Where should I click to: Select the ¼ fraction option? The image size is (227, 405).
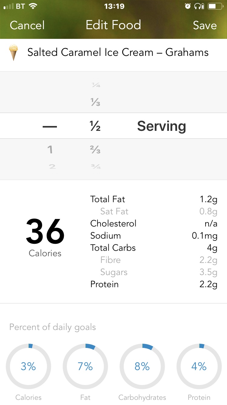pos(96,85)
